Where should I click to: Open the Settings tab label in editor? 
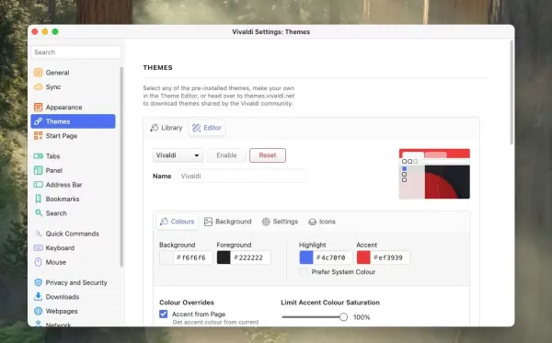pyautogui.click(x=285, y=222)
